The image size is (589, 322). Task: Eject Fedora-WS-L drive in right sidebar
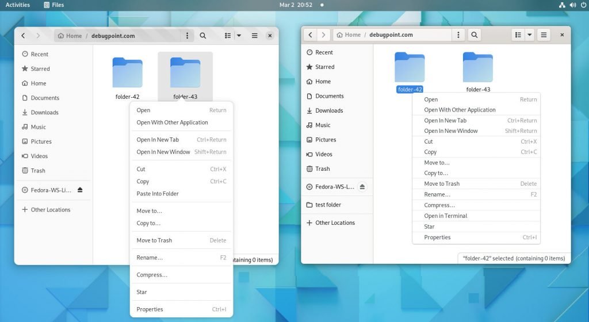pyautogui.click(x=362, y=186)
